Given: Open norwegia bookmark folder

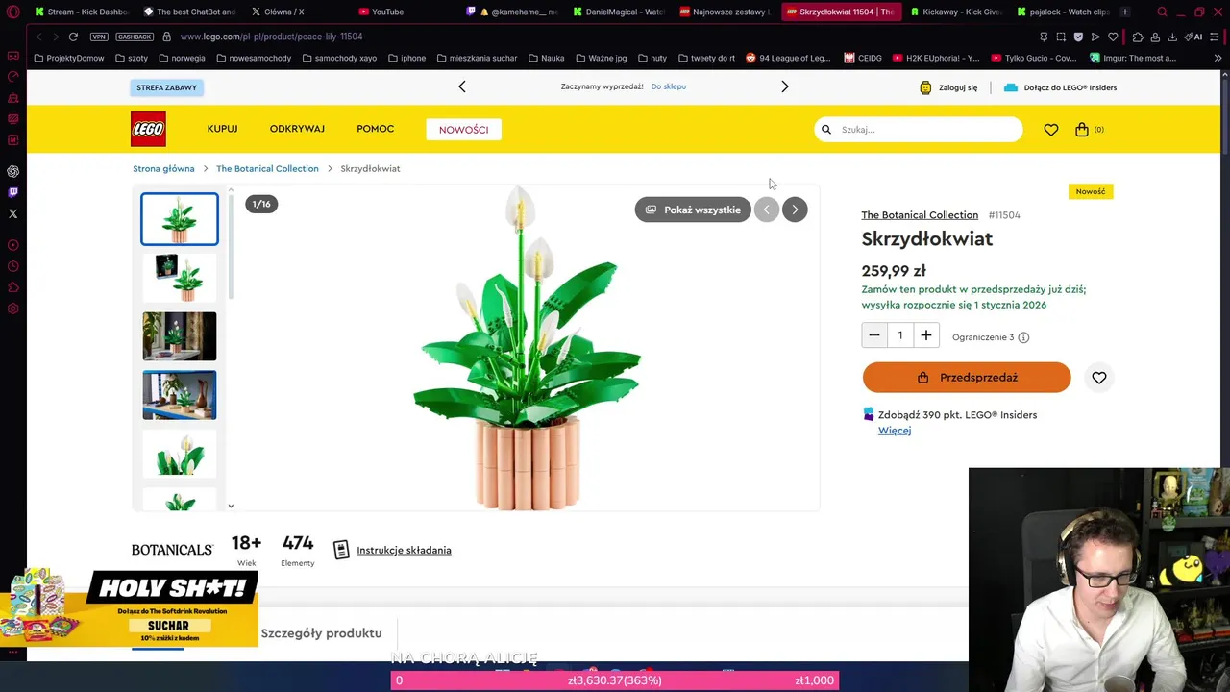Looking at the screenshot, I should (x=182, y=58).
